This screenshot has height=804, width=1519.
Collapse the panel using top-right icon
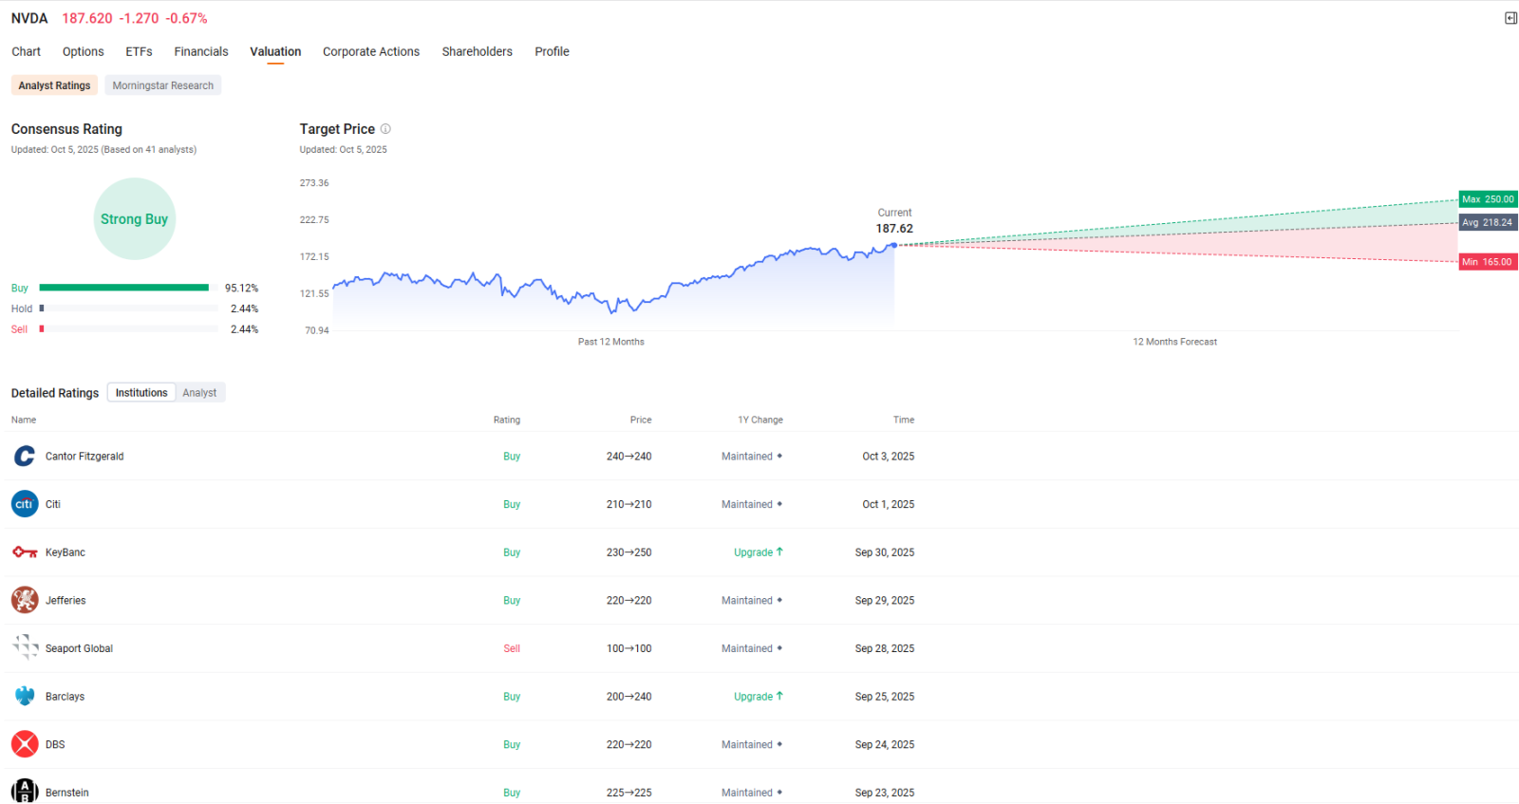[1510, 18]
